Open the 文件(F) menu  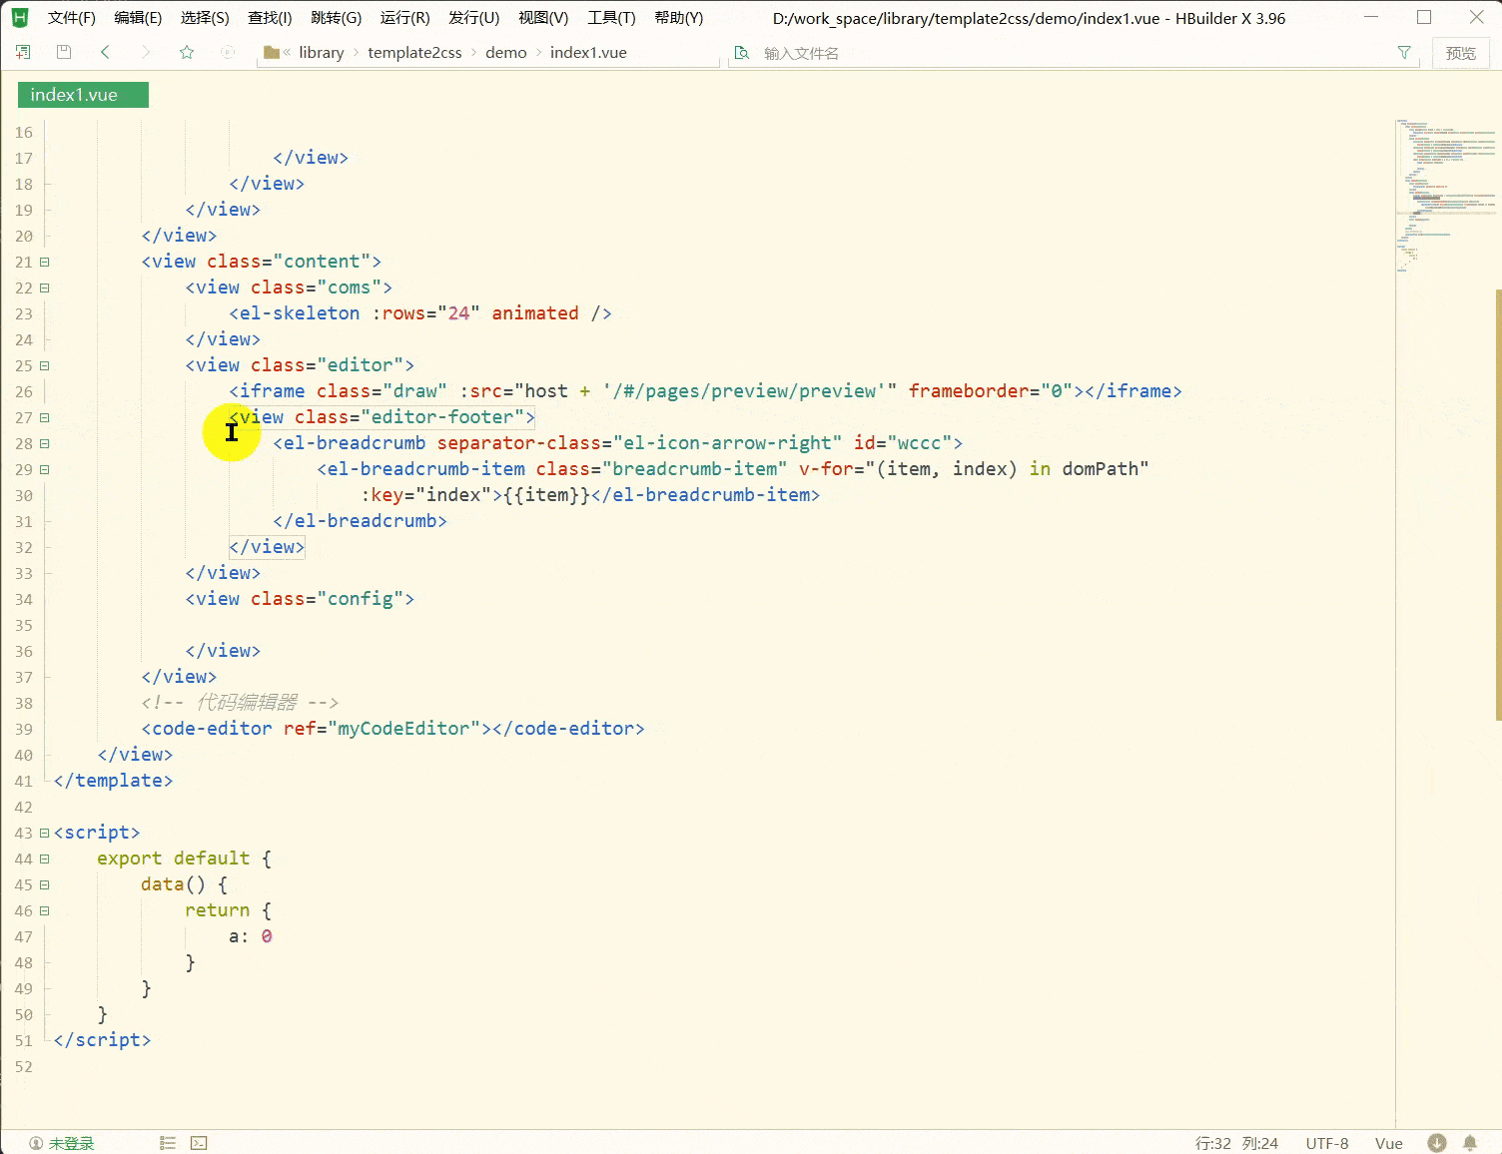tap(72, 18)
